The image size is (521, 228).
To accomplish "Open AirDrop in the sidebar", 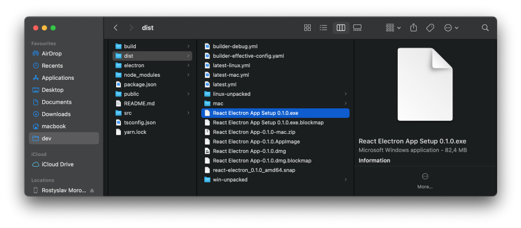I will (x=64, y=54).
